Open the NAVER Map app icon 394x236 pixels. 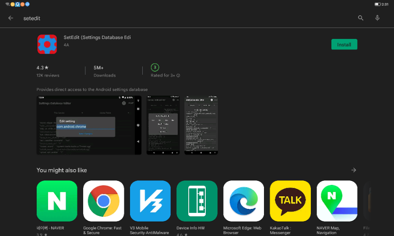click(x=337, y=201)
